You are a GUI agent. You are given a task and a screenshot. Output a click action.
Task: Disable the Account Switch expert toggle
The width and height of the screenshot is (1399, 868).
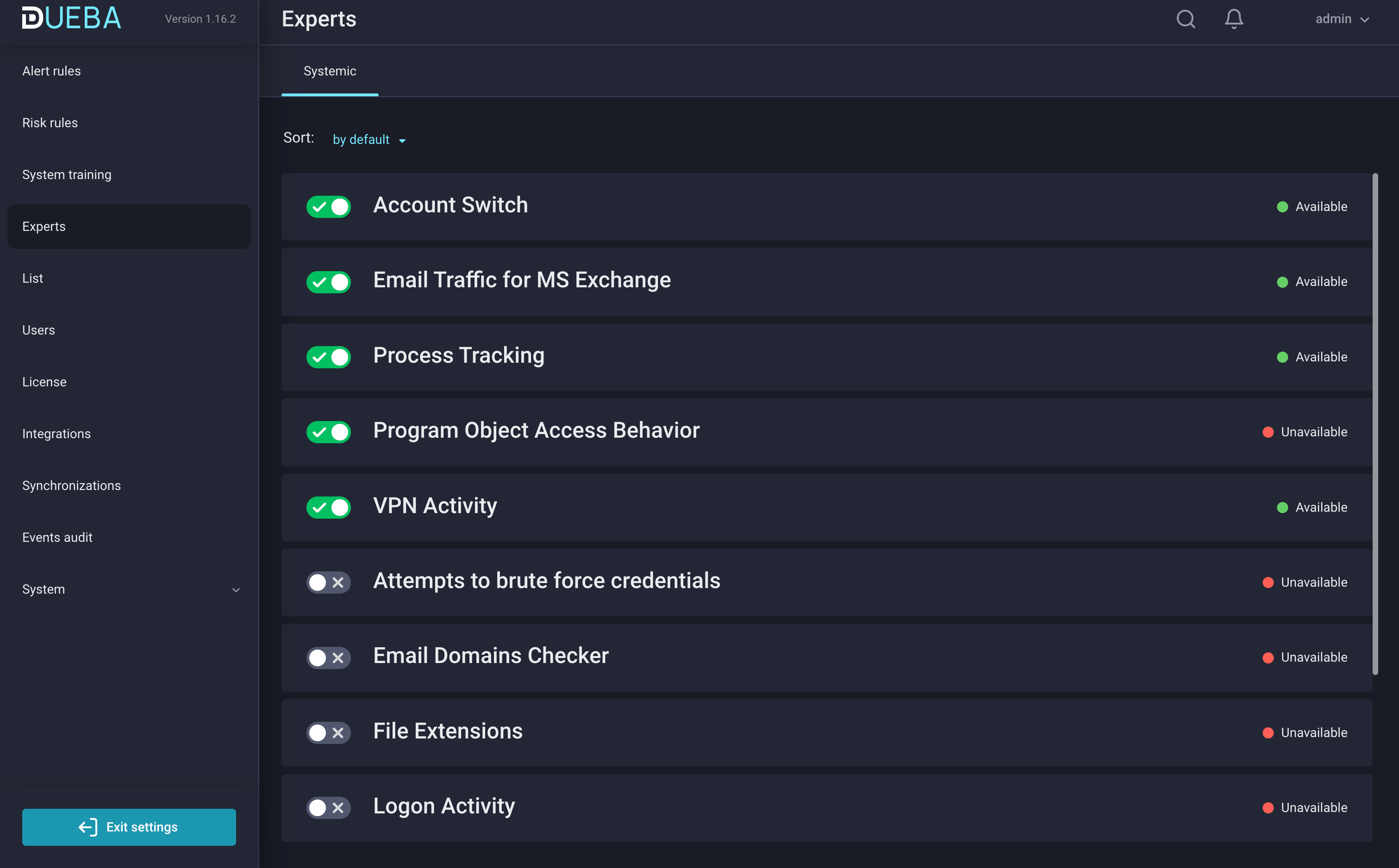tap(329, 207)
